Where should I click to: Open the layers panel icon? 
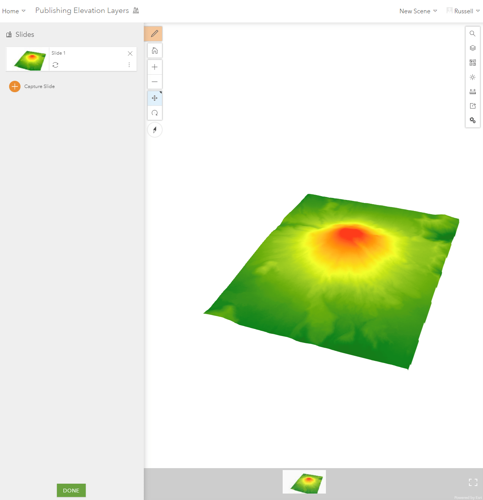pos(473,48)
